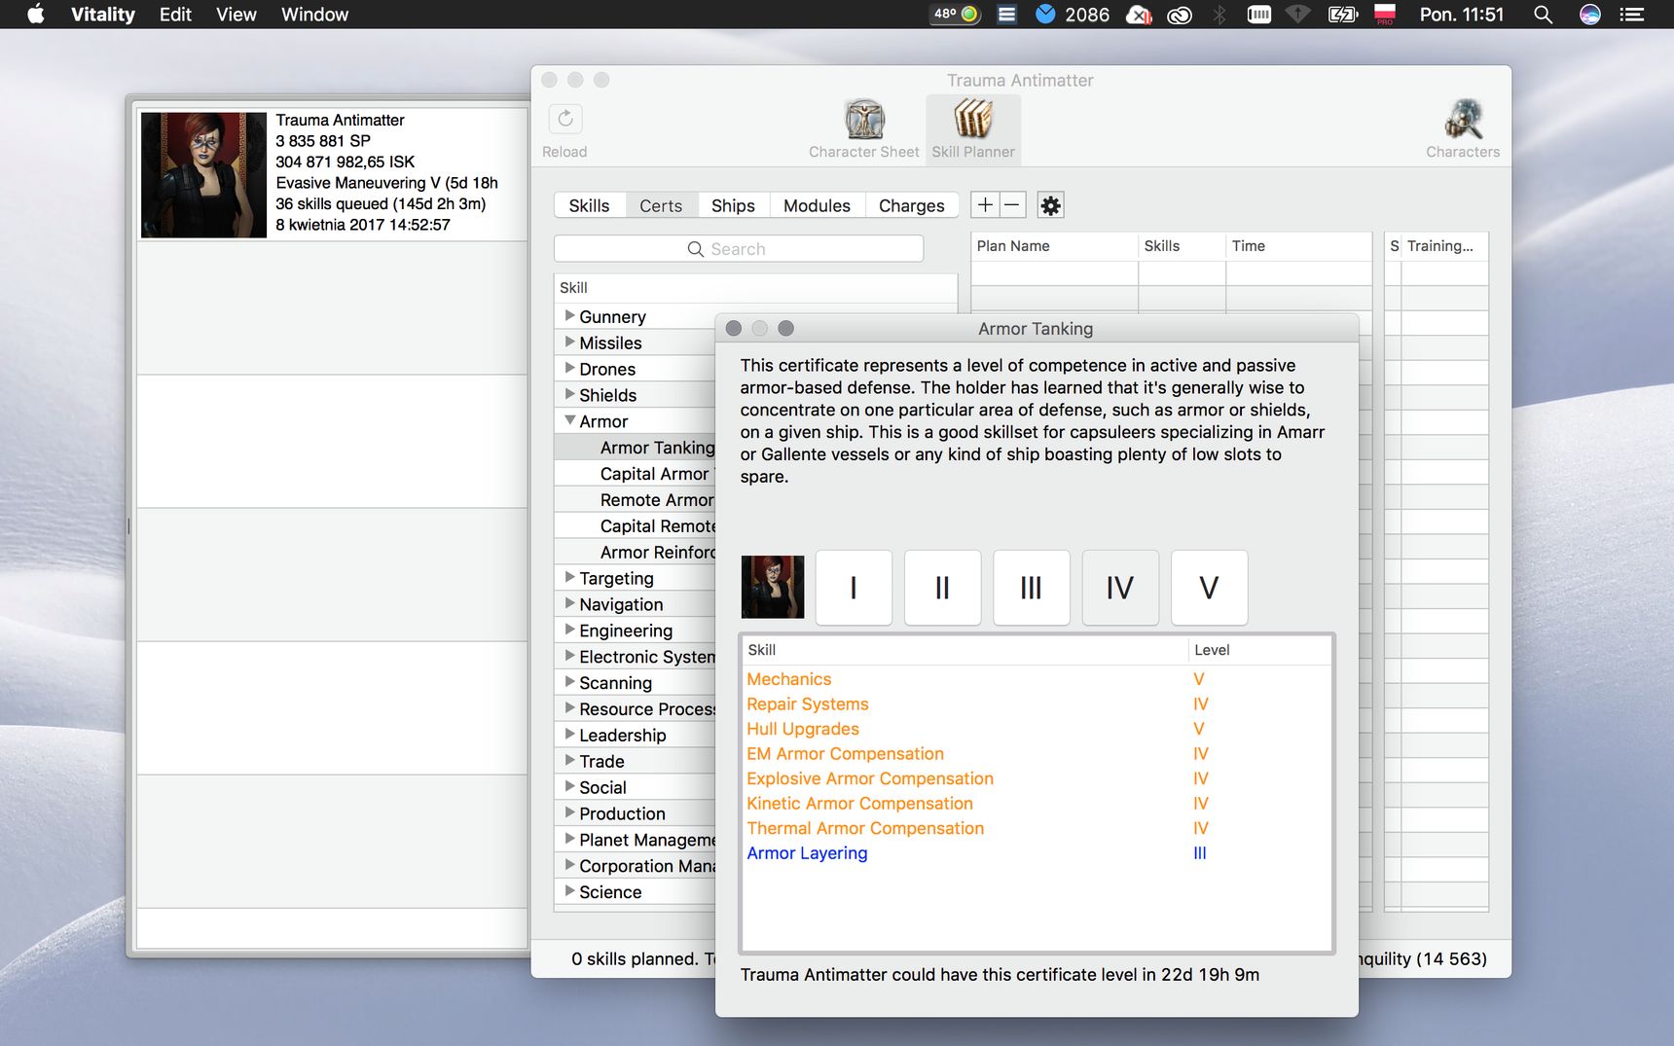
Task: Click the EM Armor Compensation row
Action: pos(1036,754)
